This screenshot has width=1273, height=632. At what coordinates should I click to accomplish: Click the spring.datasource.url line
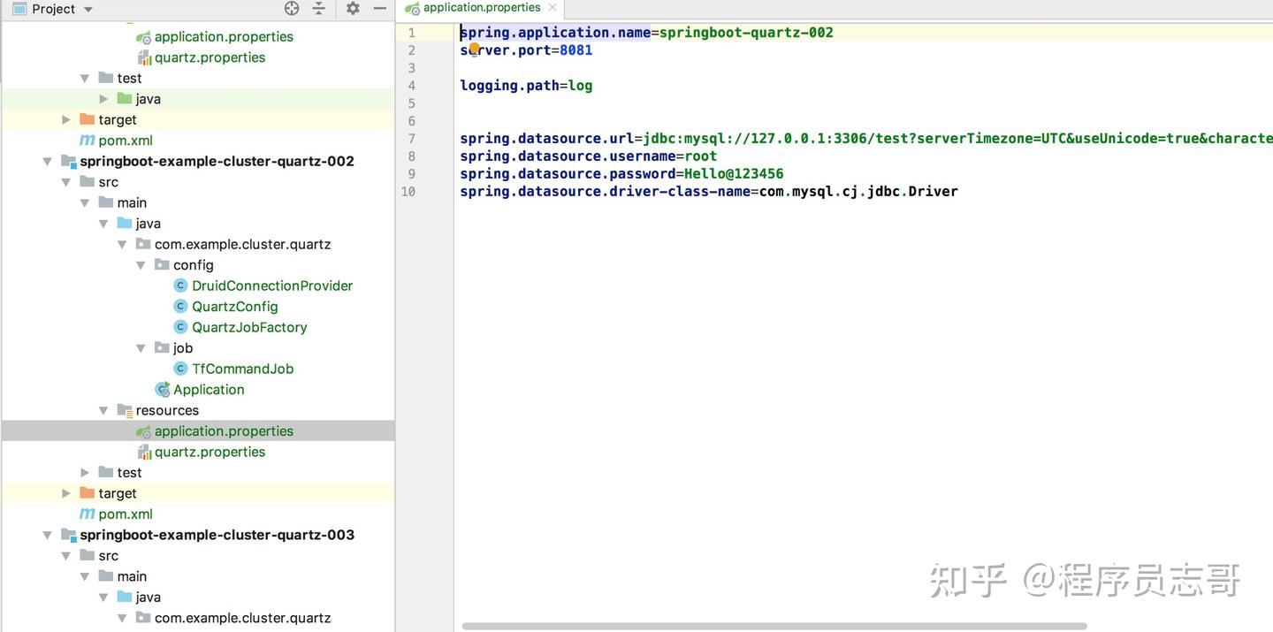(866, 139)
